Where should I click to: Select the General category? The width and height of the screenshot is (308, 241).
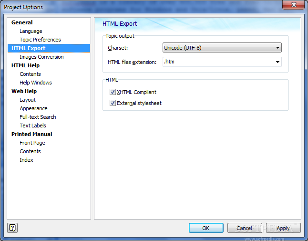pos(22,22)
